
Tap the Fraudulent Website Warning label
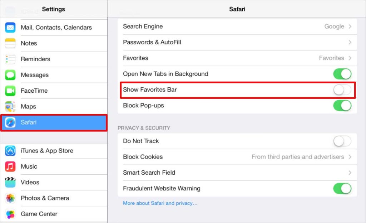pos(162,188)
